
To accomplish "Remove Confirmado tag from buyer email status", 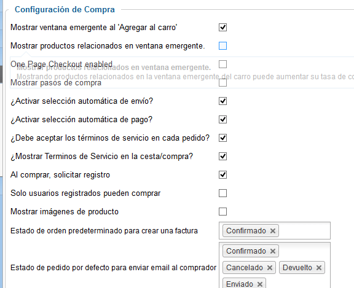I will point(273,251).
